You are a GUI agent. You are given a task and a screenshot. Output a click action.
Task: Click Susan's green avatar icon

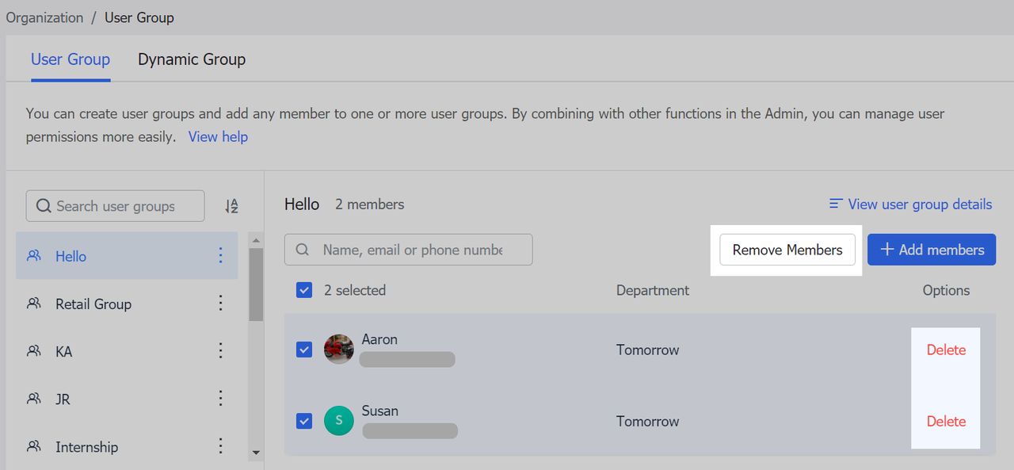coord(339,421)
